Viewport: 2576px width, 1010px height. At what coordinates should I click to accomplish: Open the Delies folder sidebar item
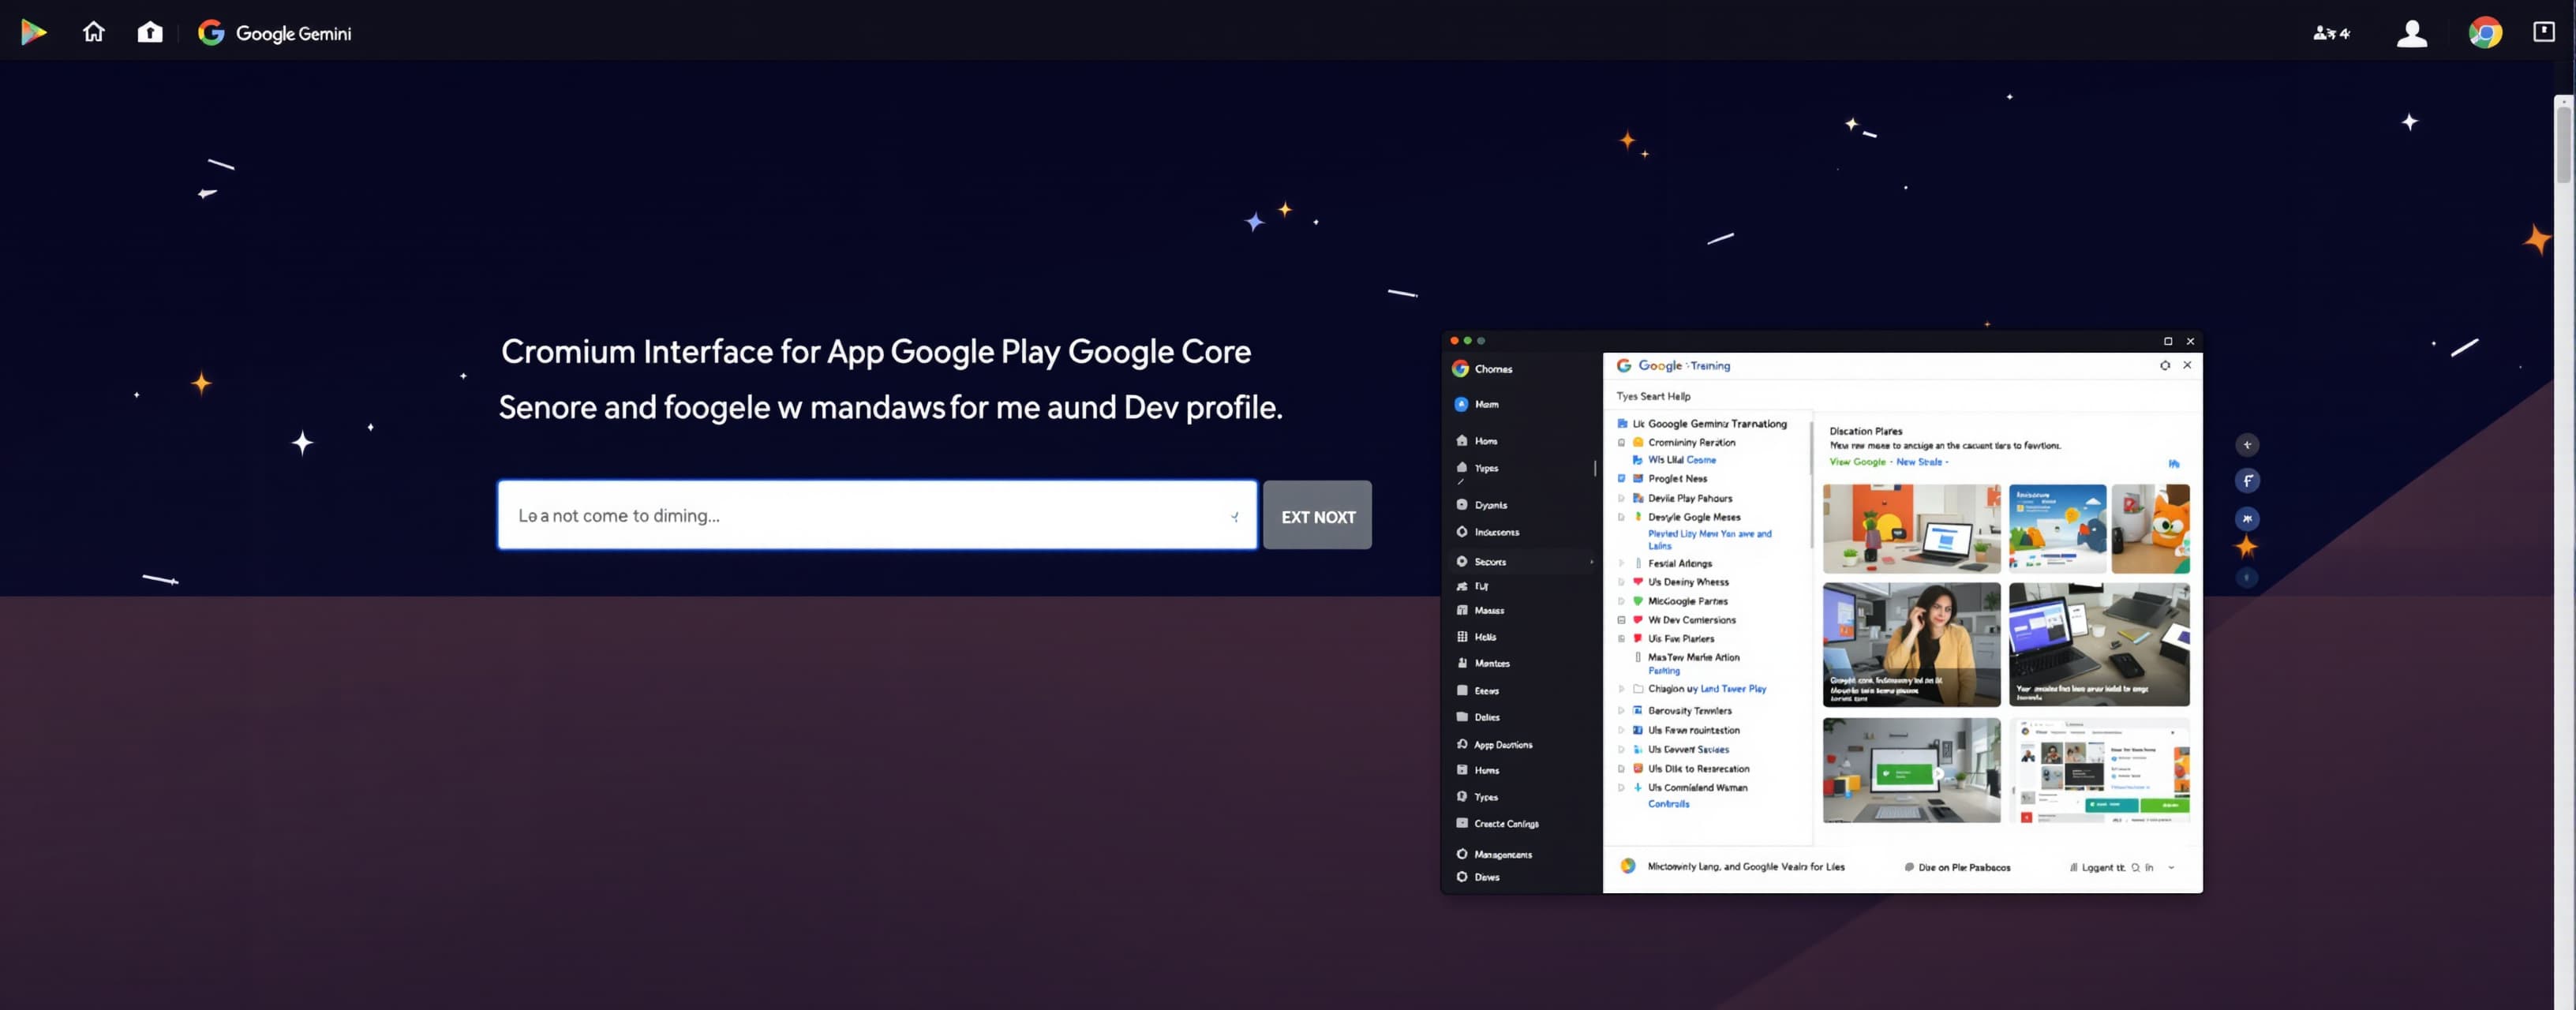[x=1478, y=717]
